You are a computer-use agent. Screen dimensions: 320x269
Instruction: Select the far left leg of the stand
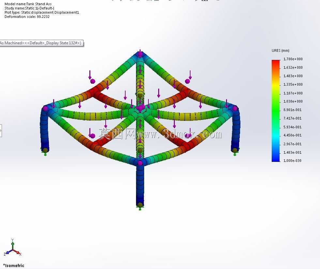(x=45, y=130)
